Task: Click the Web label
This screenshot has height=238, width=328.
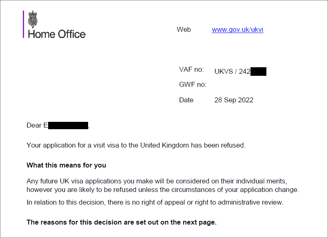Action: coord(184,29)
